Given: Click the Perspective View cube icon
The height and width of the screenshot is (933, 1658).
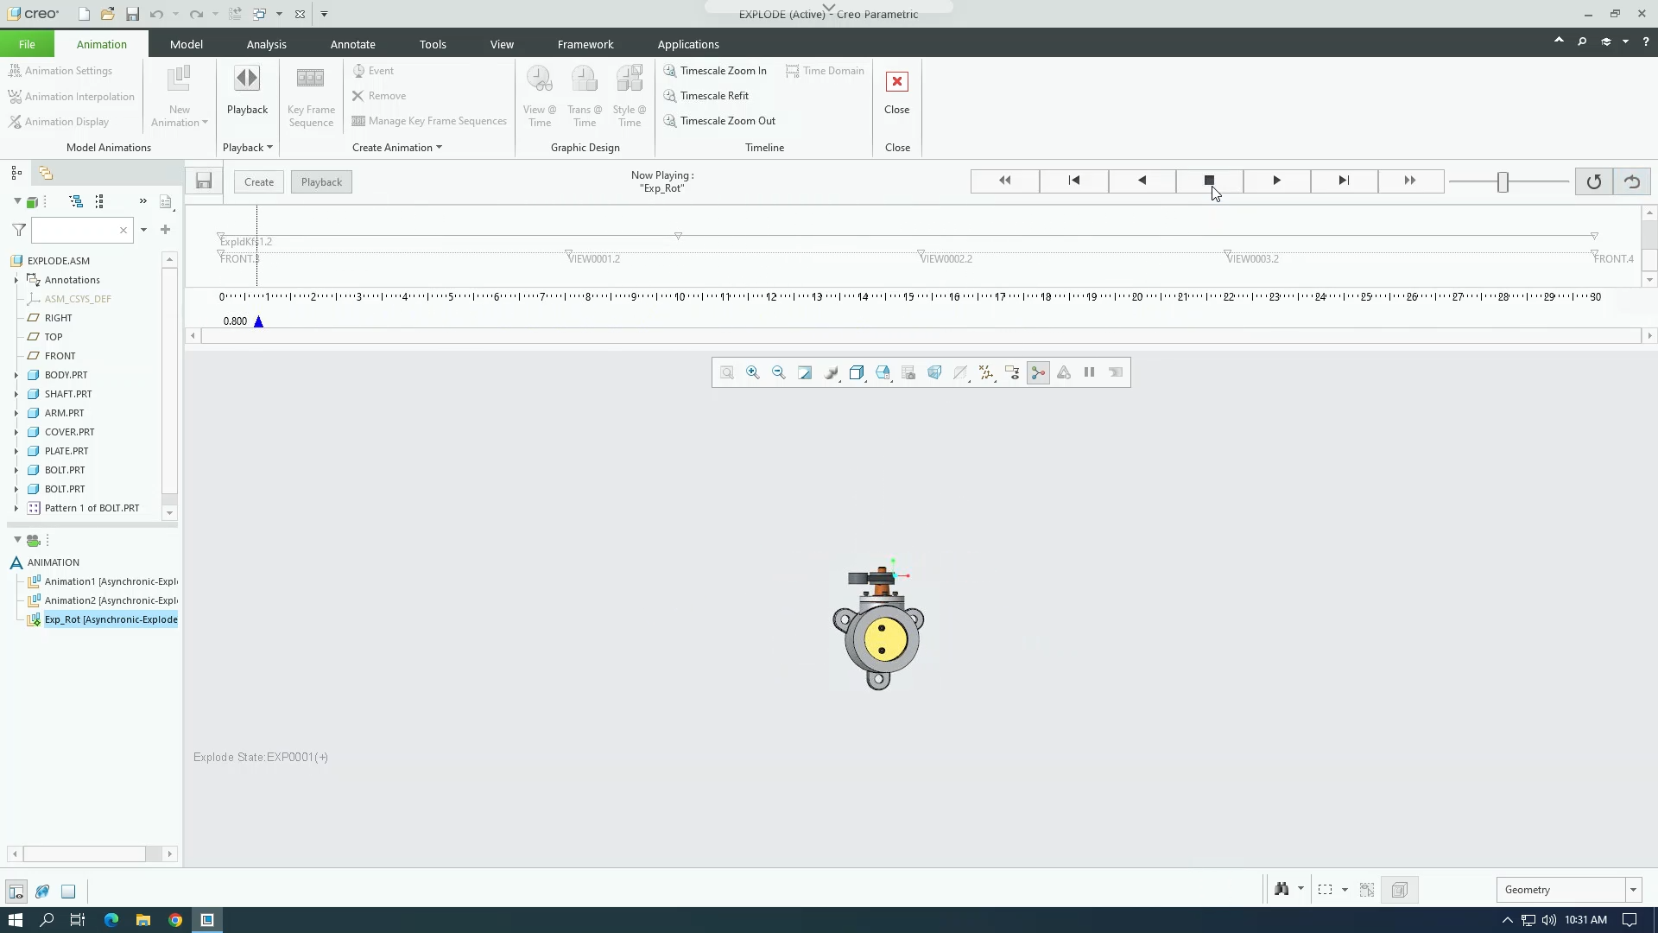Looking at the screenshot, I should [x=934, y=372].
